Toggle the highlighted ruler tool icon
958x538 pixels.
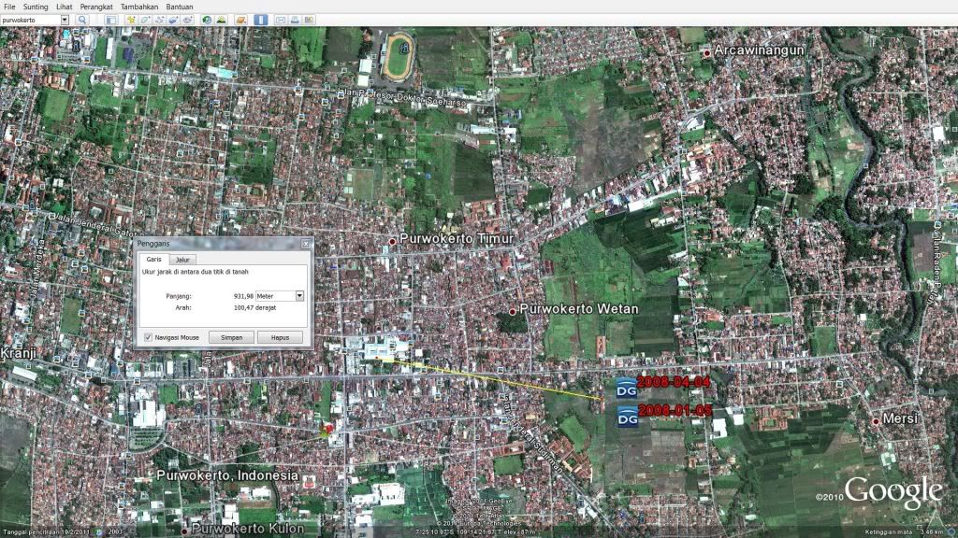click(x=261, y=21)
